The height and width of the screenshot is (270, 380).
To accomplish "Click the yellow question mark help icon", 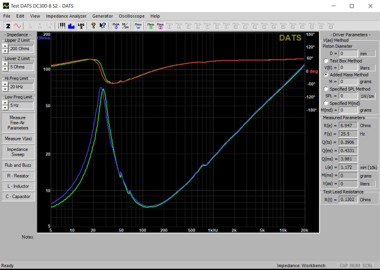I will (93, 26).
